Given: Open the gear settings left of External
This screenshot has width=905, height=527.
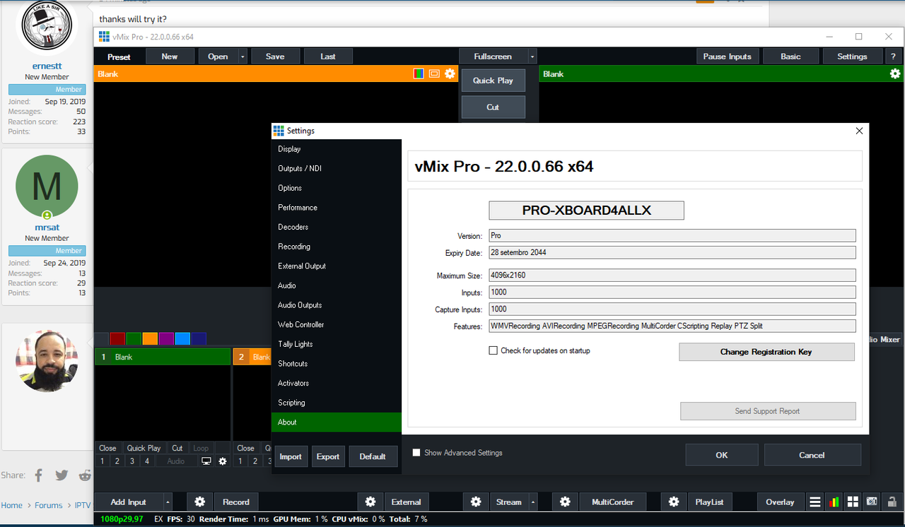Looking at the screenshot, I should 370,502.
